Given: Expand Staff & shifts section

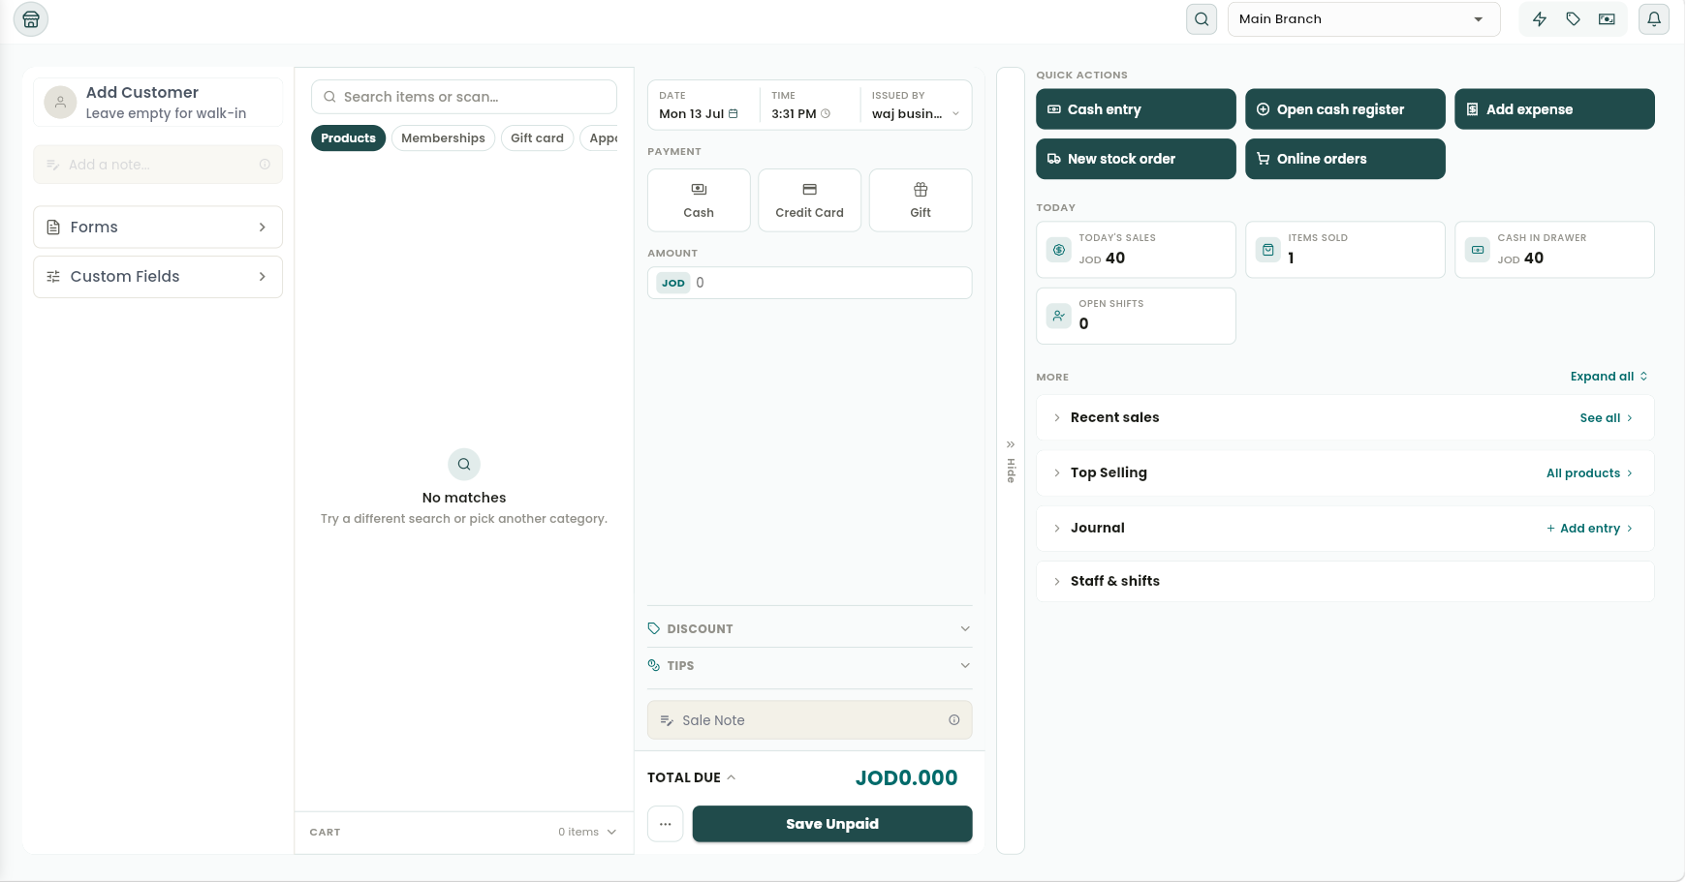Looking at the screenshot, I should (1345, 581).
